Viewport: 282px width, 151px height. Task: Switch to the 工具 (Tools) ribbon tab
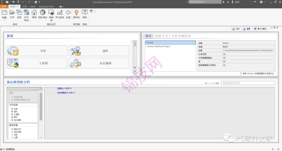pos(24,7)
